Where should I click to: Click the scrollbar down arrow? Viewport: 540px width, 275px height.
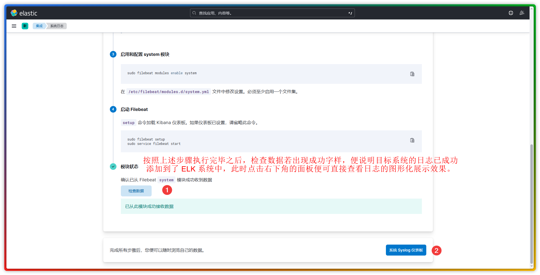pos(531,266)
